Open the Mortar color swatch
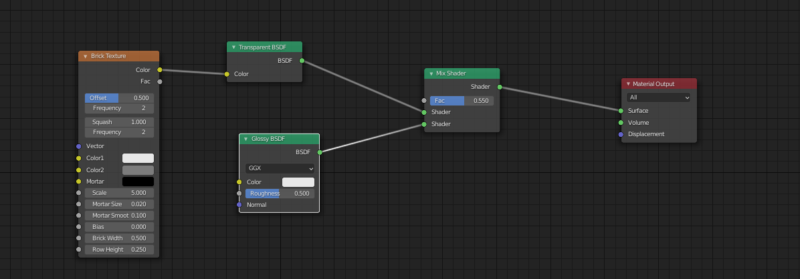Screen dimensions: 800x279 pyautogui.click(x=138, y=182)
